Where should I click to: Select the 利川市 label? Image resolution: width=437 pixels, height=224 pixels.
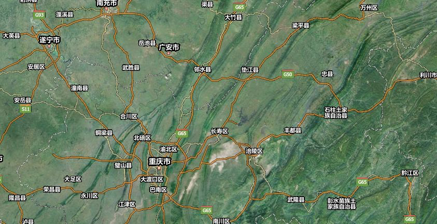(428, 76)
